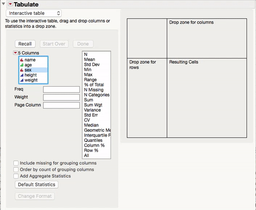Click the continuous icon beside weight
This screenshot has width=256, height=210.
[22, 80]
